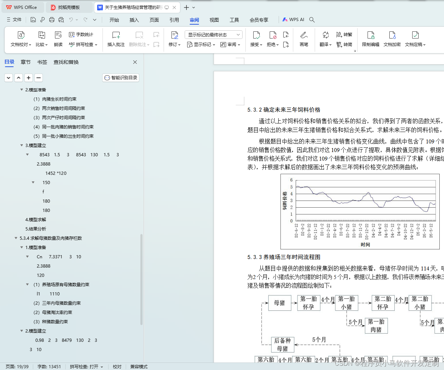Image resolution: width=444 pixels, height=370 pixels.
Task: Open 查找和替换 in navigation pane
Action: [x=66, y=62]
